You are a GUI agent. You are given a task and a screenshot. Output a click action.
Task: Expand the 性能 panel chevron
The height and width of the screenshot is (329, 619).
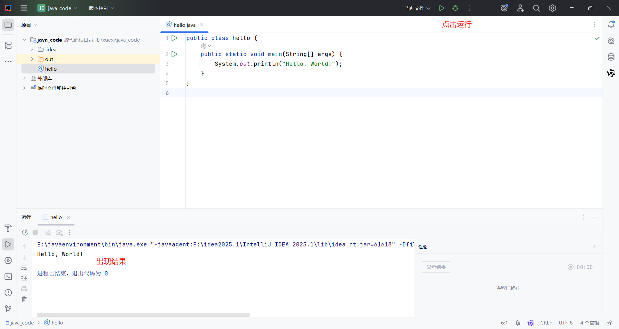(x=594, y=246)
